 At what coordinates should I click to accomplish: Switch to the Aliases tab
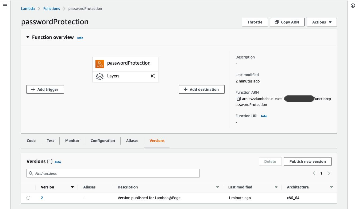[x=132, y=141]
